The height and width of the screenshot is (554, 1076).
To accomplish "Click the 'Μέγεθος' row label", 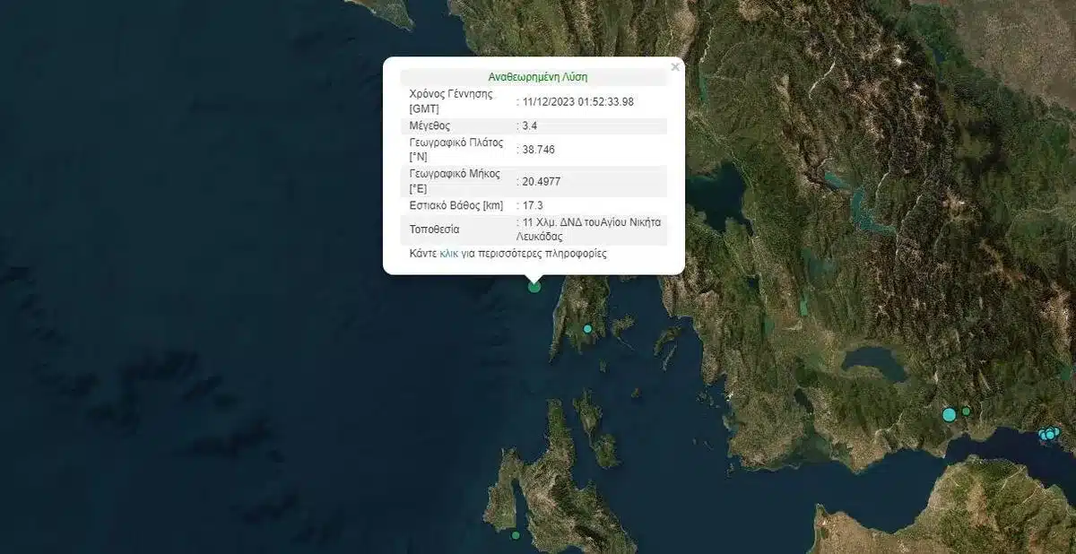I will tap(430, 126).
